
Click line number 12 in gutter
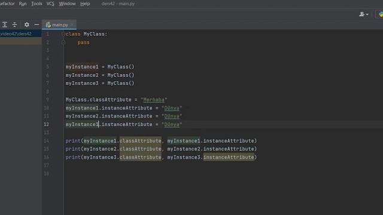click(x=47, y=125)
